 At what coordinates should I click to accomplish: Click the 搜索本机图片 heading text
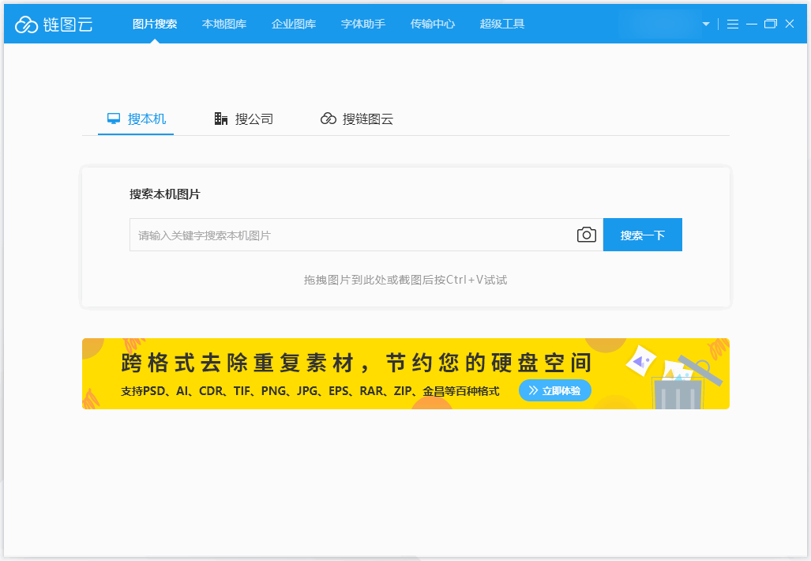pos(164,194)
